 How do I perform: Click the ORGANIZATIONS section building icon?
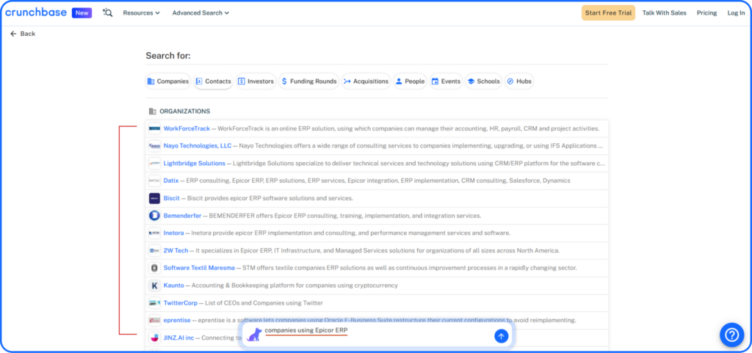tap(153, 111)
